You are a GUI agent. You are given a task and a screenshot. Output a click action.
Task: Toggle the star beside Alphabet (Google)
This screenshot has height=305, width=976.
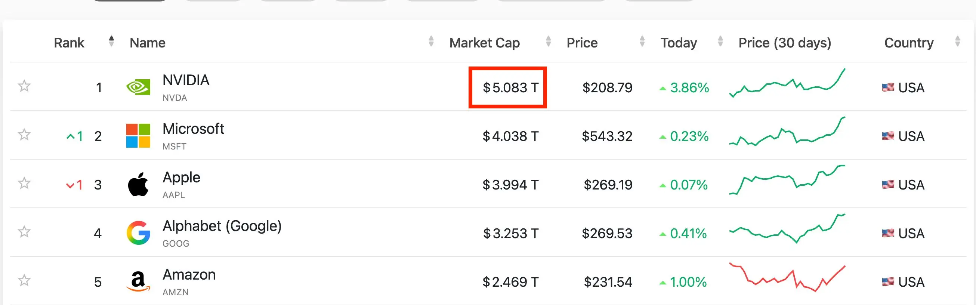pos(24,231)
